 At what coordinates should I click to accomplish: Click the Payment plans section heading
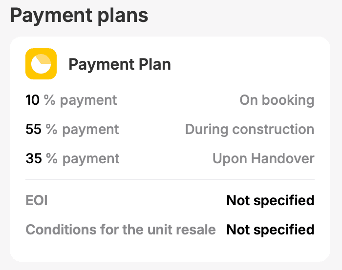tap(79, 16)
